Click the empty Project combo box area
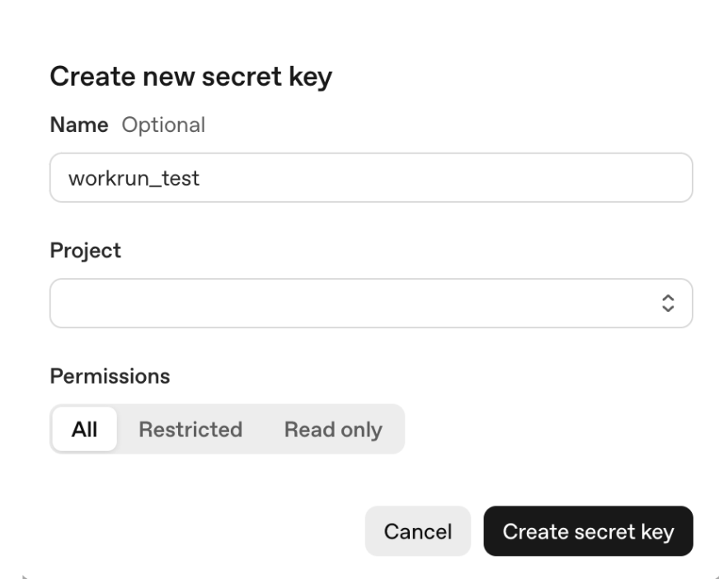This screenshot has height=579, width=719. (x=330, y=303)
